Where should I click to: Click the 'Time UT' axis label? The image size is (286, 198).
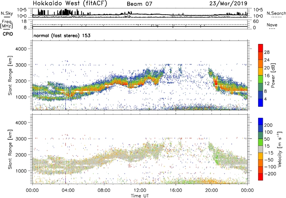(x=140, y=195)
